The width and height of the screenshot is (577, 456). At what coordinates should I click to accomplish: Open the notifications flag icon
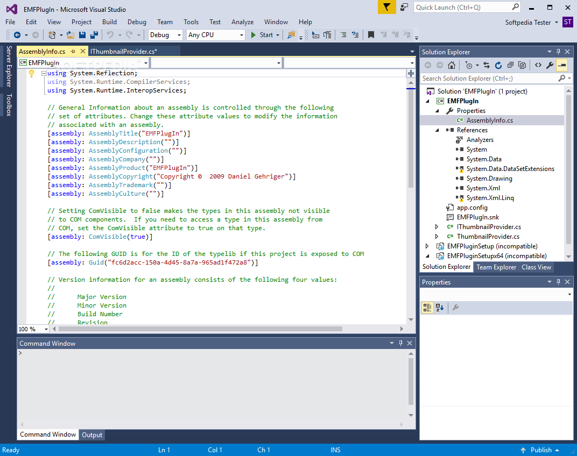pos(387,8)
